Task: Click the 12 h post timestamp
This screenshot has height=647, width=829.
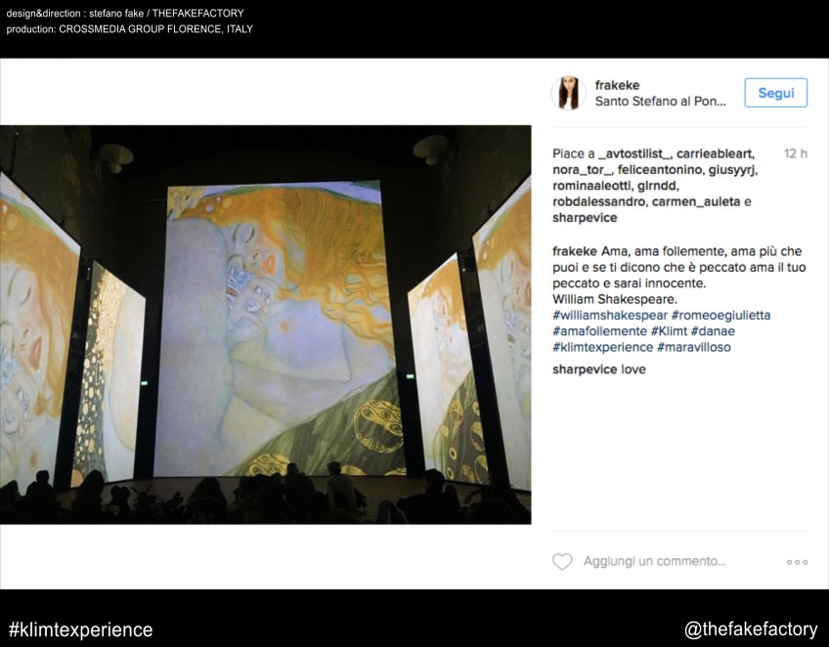Action: [795, 153]
